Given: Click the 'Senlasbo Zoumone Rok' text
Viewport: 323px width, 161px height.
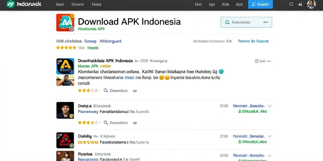Looking at the screenshot, I should point(212,41).
